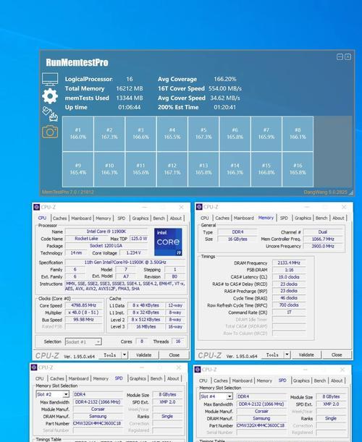The height and width of the screenshot is (442, 362).
Task: Click the DRAM Frequency value 2133.4 MHz
Action: pyautogui.click(x=289, y=263)
